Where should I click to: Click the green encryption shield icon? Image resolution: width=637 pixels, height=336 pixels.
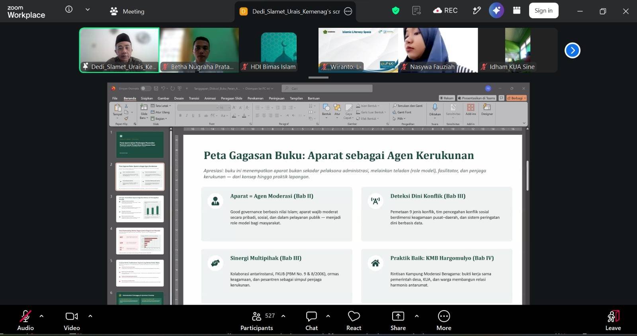pyautogui.click(x=396, y=11)
